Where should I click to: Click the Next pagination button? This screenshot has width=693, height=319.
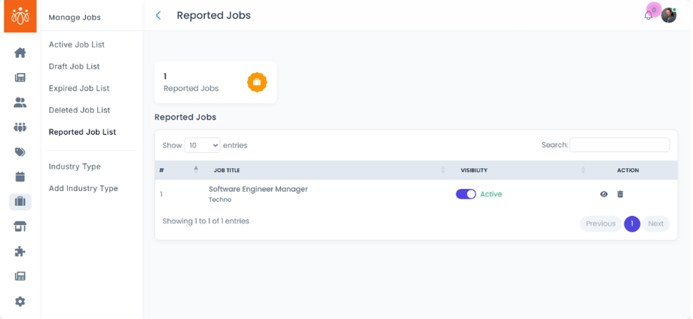(655, 223)
